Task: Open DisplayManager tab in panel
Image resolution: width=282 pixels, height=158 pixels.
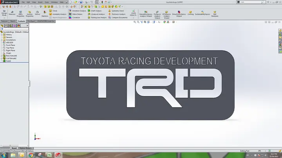Action: (x=18, y=26)
